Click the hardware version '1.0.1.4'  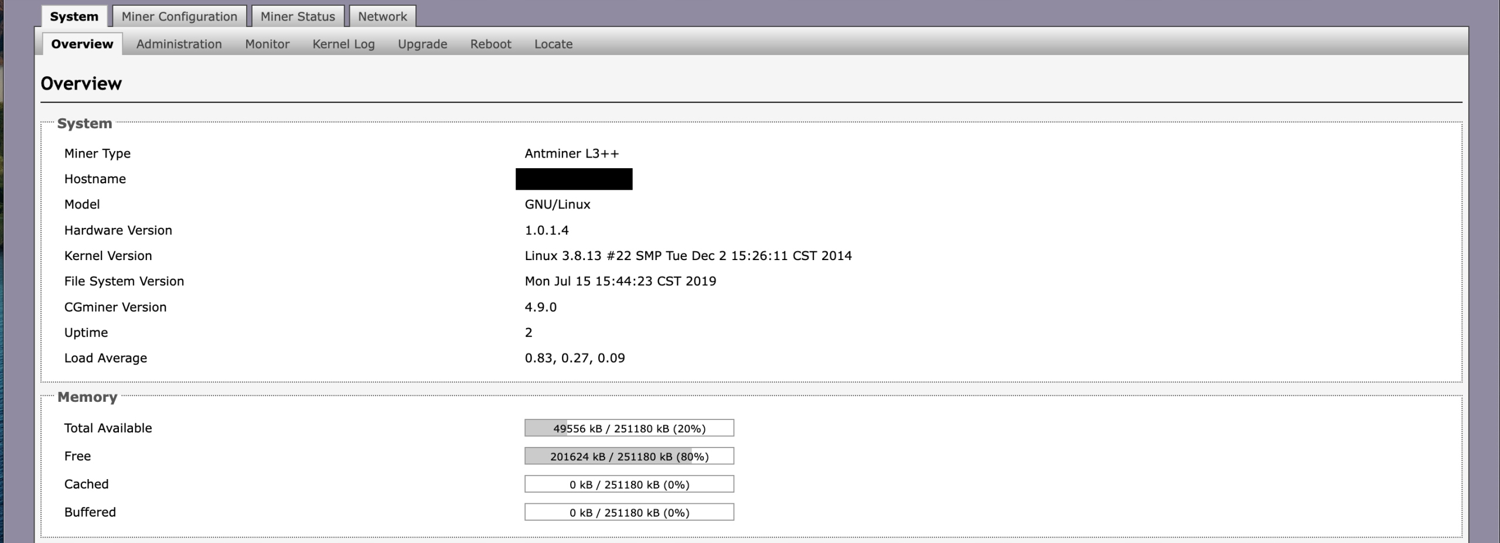[547, 230]
